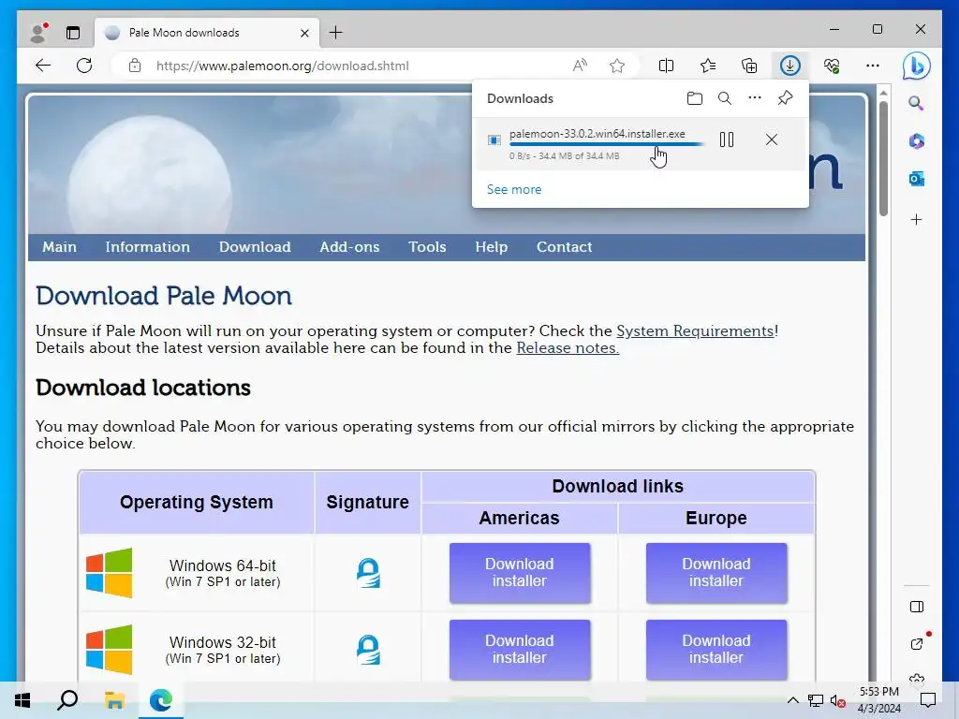The height and width of the screenshot is (719, 959).
Task: Show hidden system tray icons
Action: 792,700
